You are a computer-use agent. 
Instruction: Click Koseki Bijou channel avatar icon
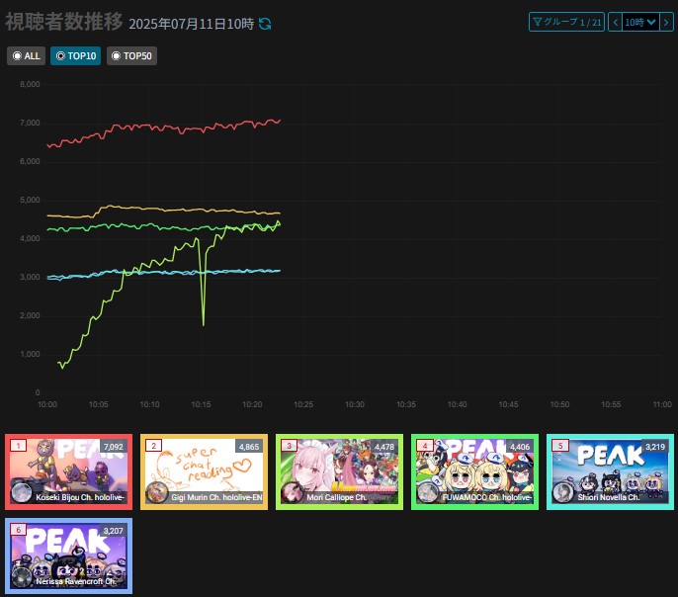pos(21,493)
